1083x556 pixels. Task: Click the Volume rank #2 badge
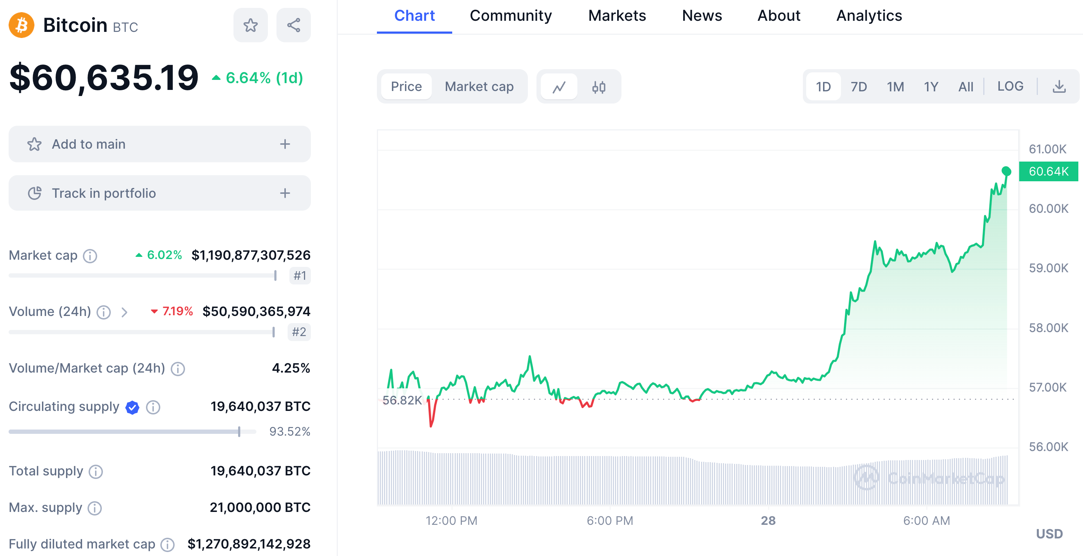point(299,332)
